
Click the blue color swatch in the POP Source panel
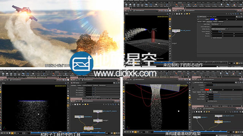(x=212, y=19)
